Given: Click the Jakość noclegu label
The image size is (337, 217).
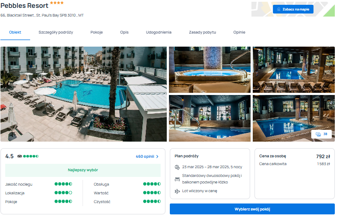Looking at the screenshot, I should (19, 184).
